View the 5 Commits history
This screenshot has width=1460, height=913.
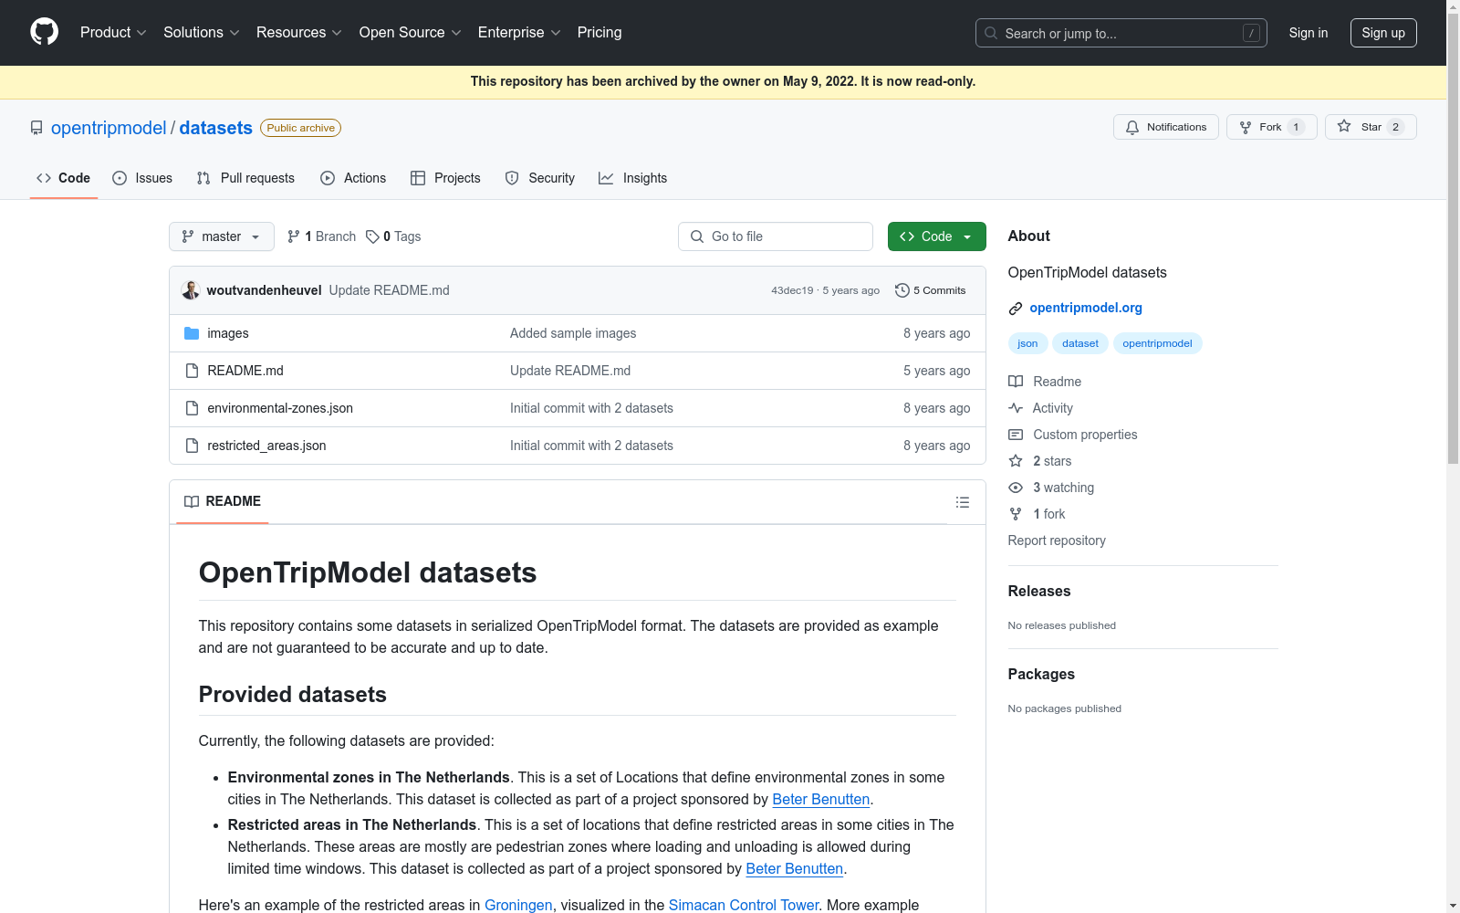[x=931, y=290]
